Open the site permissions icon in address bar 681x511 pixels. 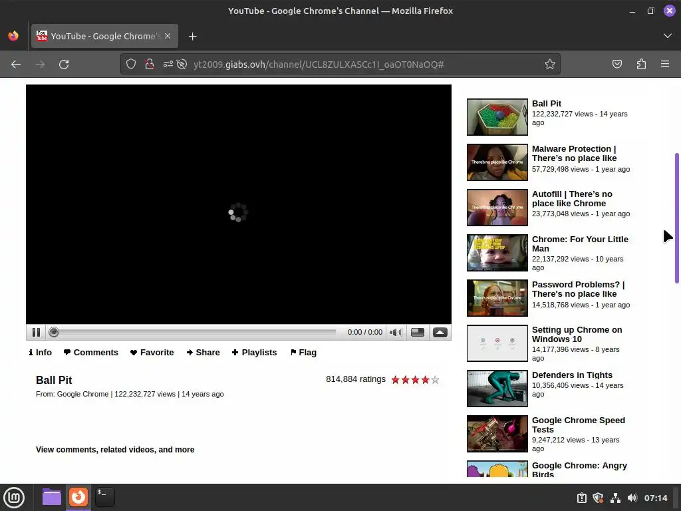pyautogui.click(x=168, y=65)
